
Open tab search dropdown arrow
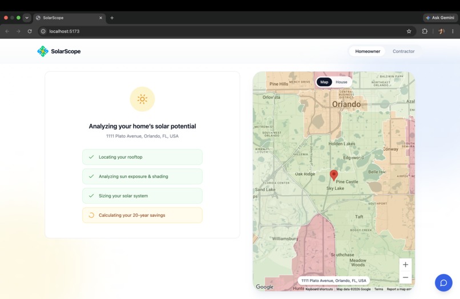27,18
